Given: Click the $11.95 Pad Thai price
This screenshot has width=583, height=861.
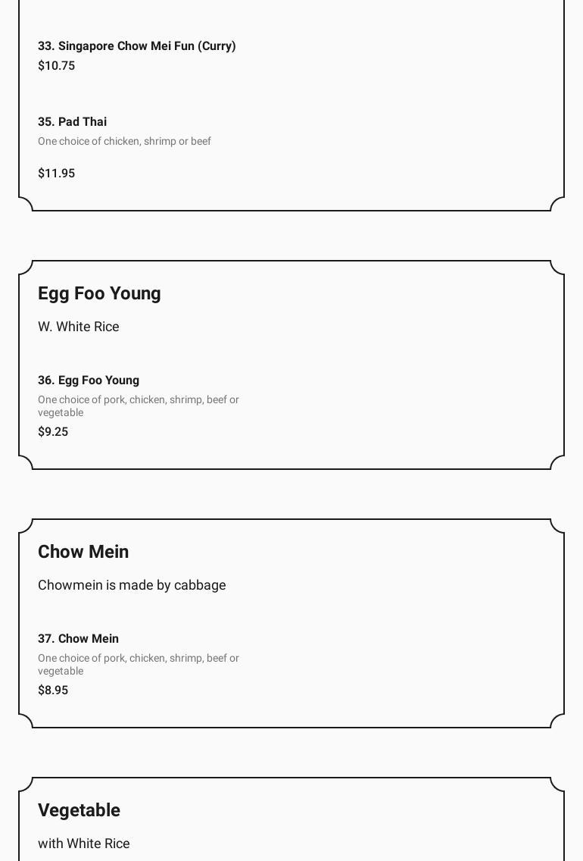Looking at the screenshot, I should [x=56, y=174].
